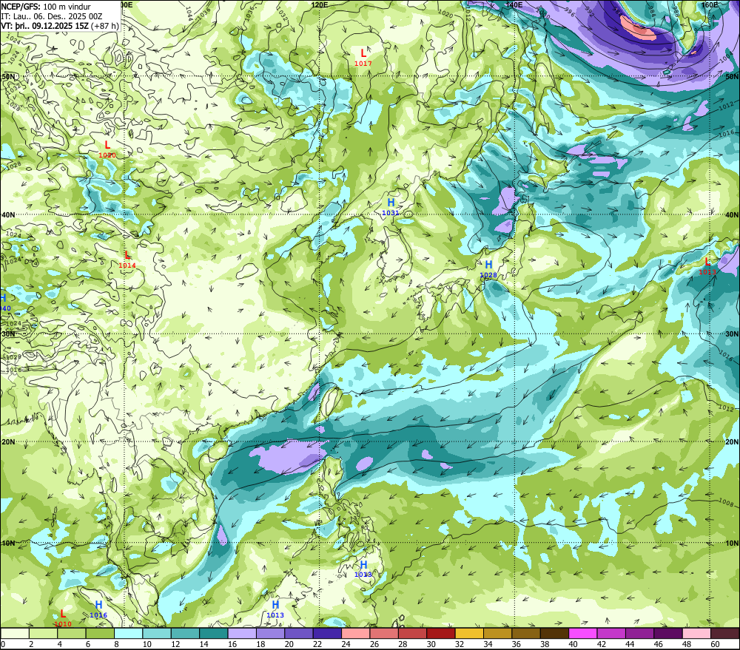740x650 pixels.
Task: Select the dark red 30–32 legend swatch
Action: click(x=441, y=633)
